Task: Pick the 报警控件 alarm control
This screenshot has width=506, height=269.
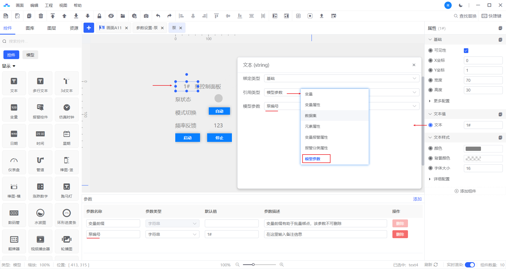Action: tap(40, 110)
